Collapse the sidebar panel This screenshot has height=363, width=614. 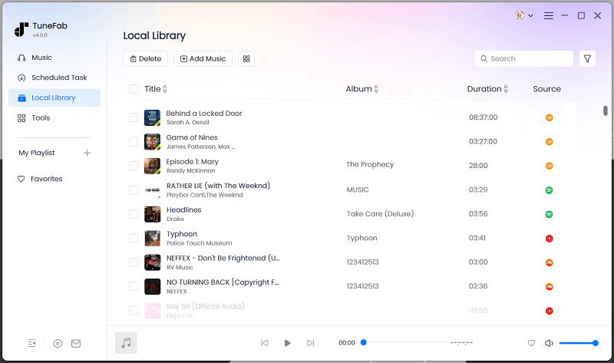pyautogui.click(x=31, y=343)
